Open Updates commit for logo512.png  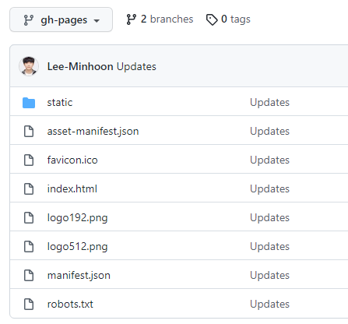pyautogui.click(x=269, y=247)
